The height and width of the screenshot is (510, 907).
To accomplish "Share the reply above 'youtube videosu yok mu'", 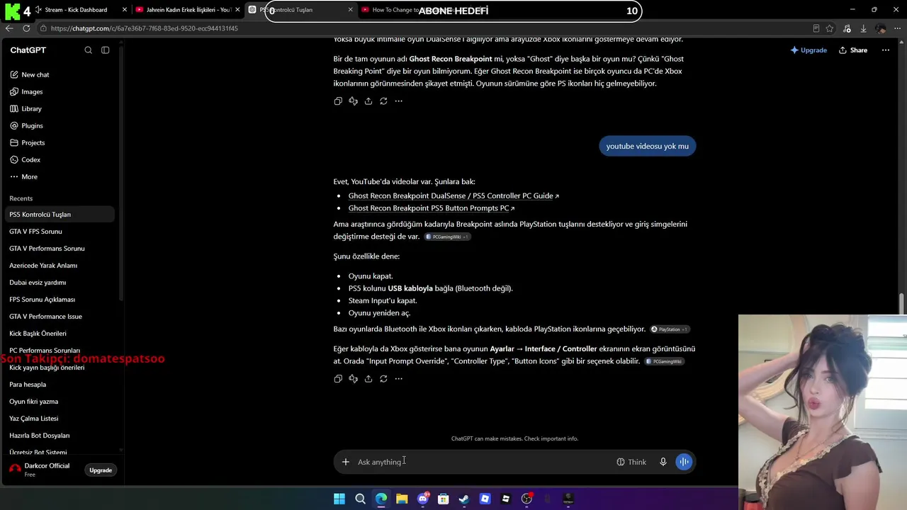I will pyautogui.click(x=368, y=101).
